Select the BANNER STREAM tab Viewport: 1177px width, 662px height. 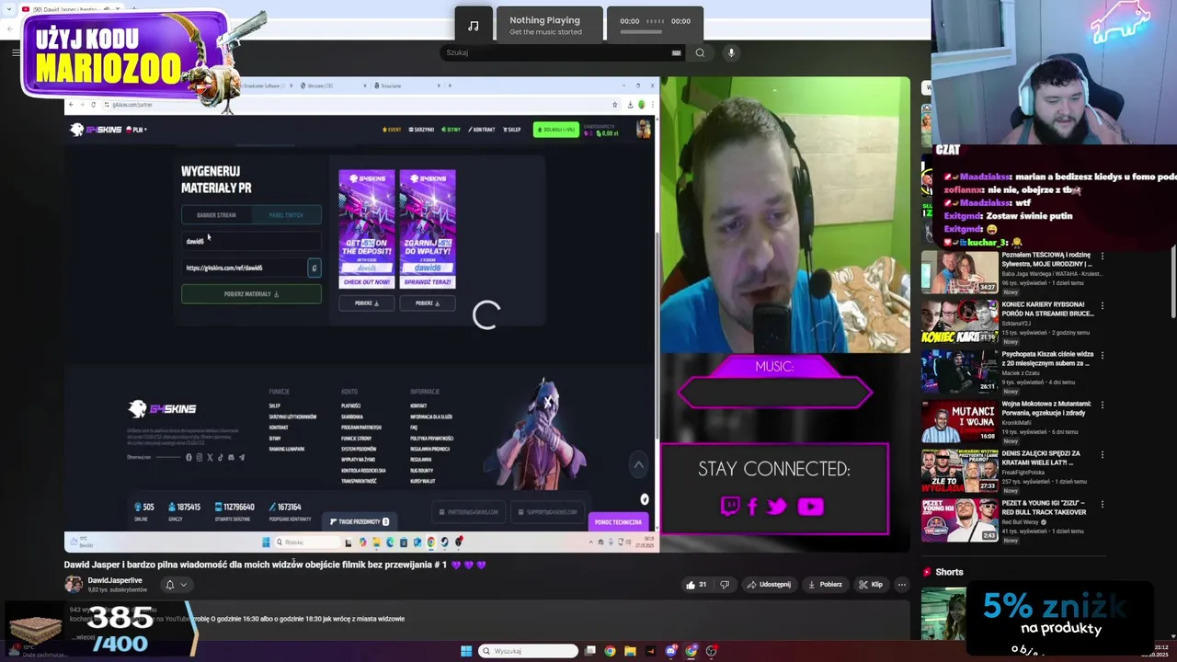click(216, 215)
